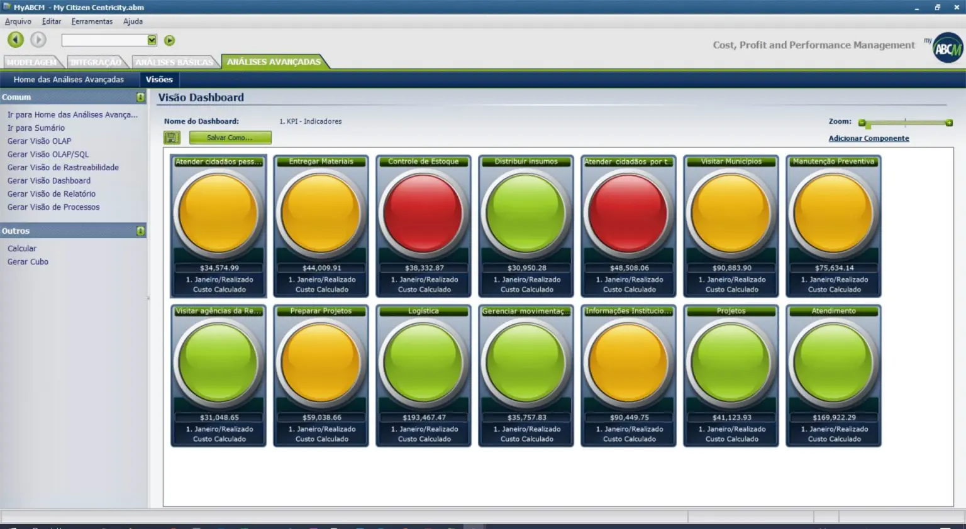
Task: Collapse the Outros panel section
Action: [140, 231]
